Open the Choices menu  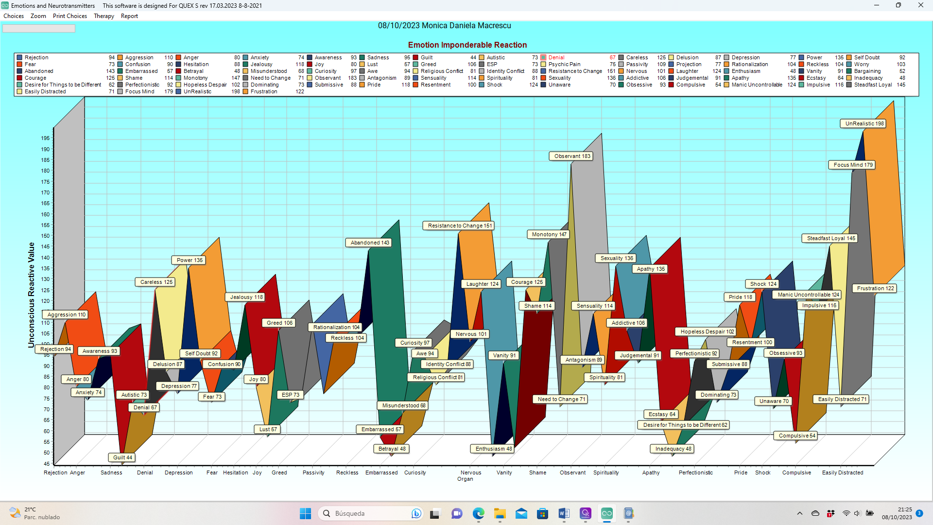[14, 16]
